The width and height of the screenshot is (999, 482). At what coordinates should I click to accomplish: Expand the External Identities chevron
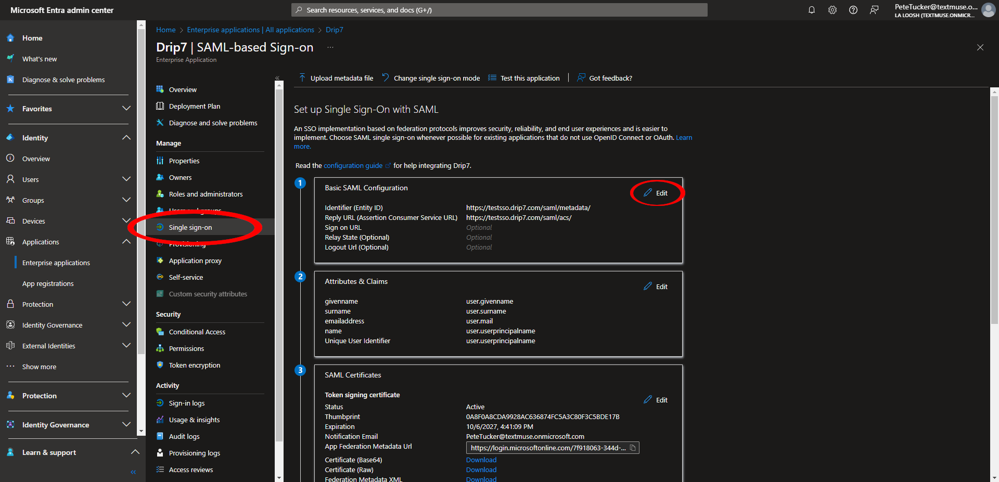point(126,345)
